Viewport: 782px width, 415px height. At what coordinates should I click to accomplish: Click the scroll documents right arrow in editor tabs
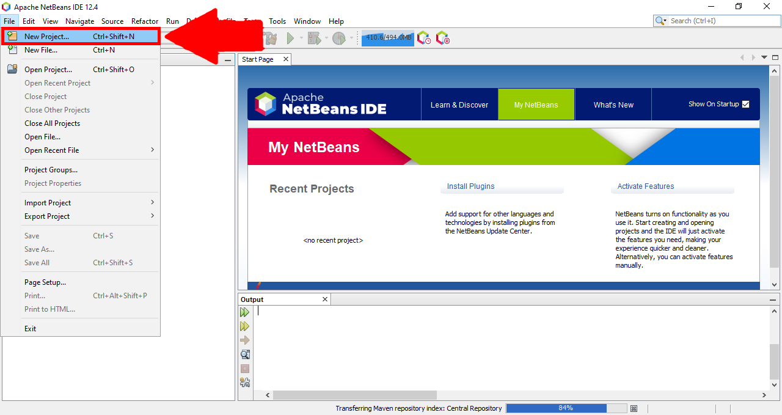[753, 57]
